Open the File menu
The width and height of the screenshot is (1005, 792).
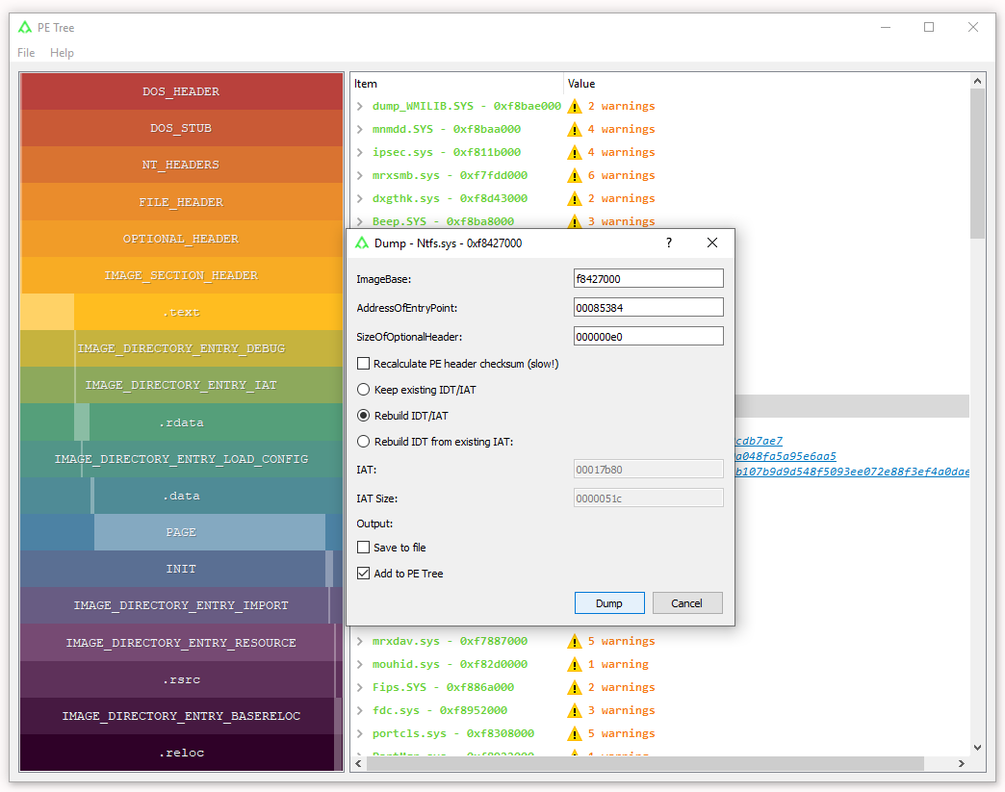click(26, 53)
